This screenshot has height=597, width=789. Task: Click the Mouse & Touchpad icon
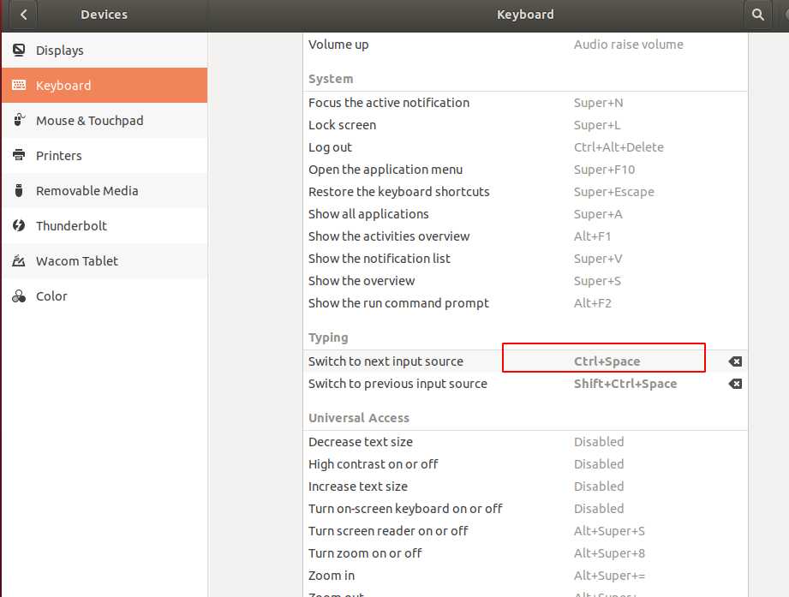[x=19, y=120]
